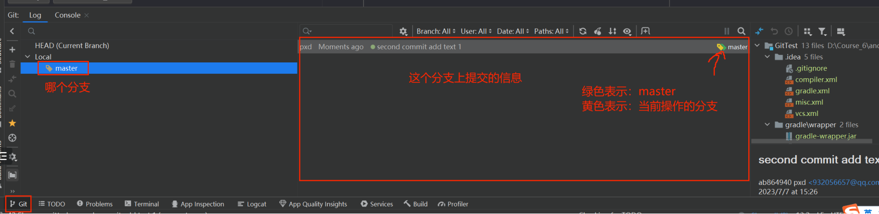Open the group-by options in the changes toolbar
The width and height of the screenshot is (879, 214).
[807, 31]
